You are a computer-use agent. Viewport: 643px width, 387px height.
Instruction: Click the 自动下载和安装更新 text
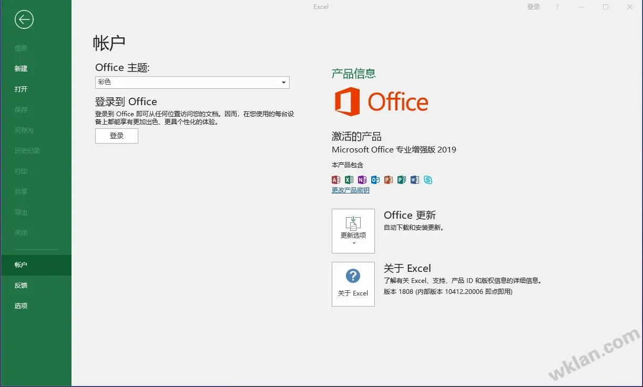[x=414, y=228]
